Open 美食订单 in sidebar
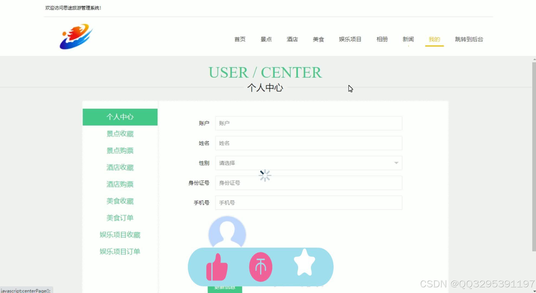This screenshot has height=293, width=536. click(120, 218)
